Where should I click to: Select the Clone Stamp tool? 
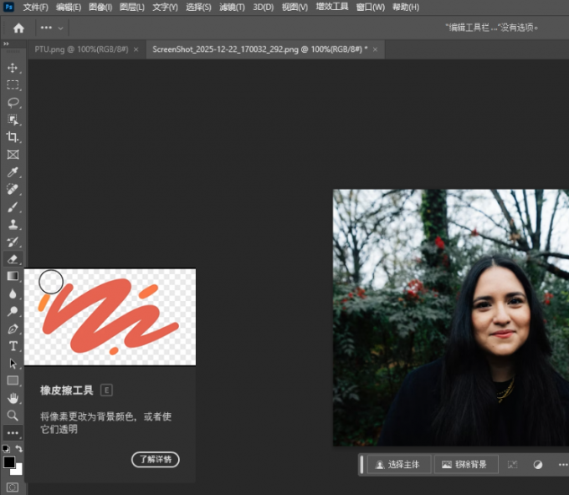tap(13, 224)
